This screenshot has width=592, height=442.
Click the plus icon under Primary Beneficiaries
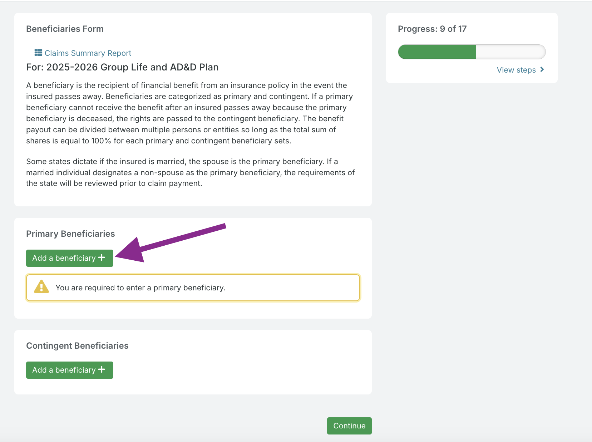[x=102, y=257]
